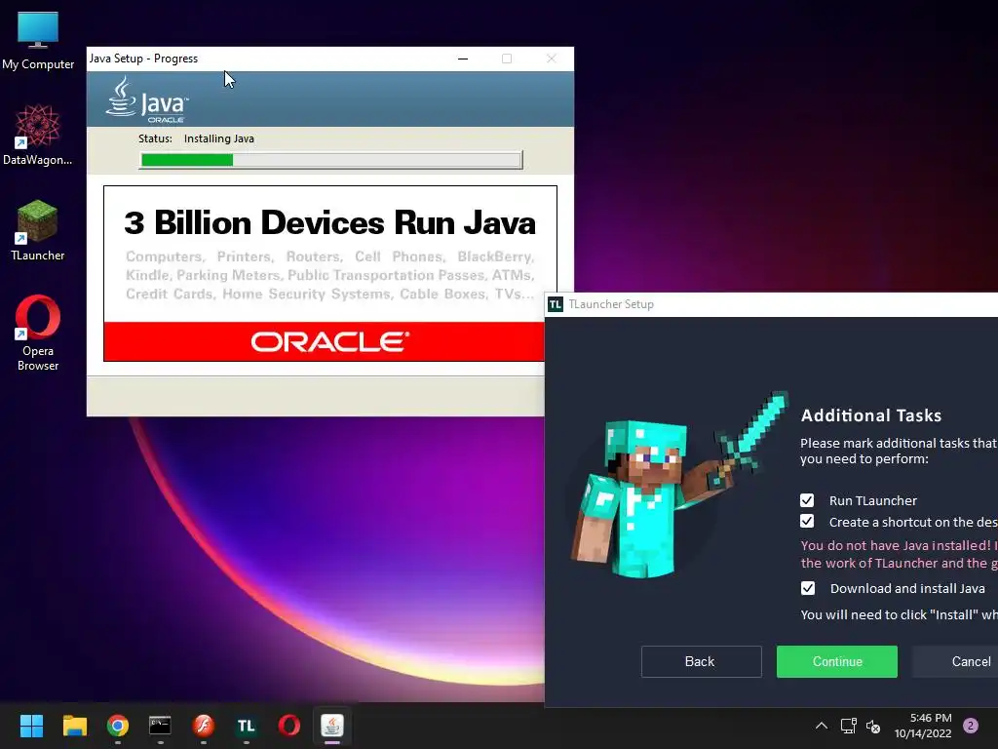Image resolution: width=998 pixels, height=749 pixels.
Task: Select the Java installer taskbar icon
Action: (332, 726)
